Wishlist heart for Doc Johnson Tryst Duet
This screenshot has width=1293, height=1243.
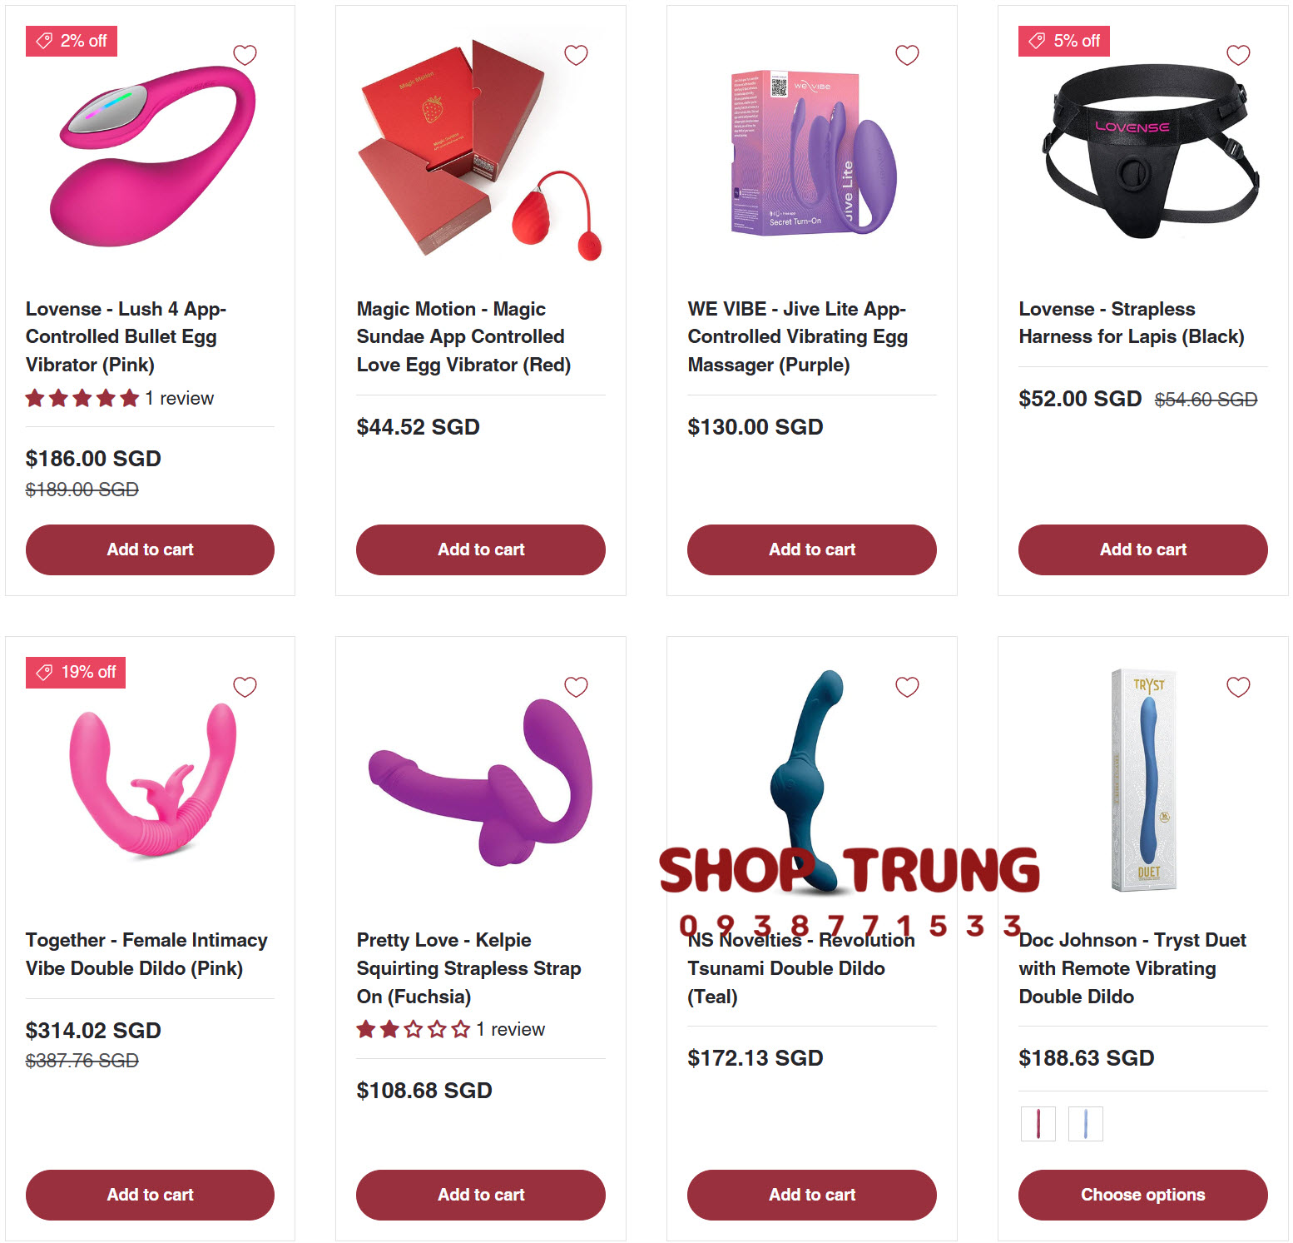(x=1238, y=687)
